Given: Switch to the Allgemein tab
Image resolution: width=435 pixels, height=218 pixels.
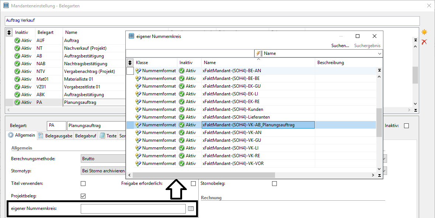Looking at the screenshot, I should coord(22,135).
